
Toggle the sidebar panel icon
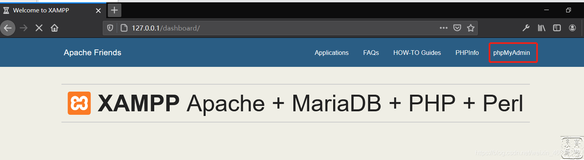(557, 28)
